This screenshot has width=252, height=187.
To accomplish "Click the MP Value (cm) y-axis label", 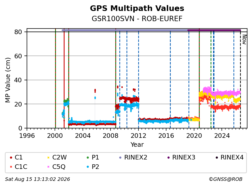I will [x=8, y=80].
